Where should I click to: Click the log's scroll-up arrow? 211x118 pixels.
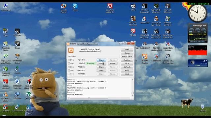133,79
